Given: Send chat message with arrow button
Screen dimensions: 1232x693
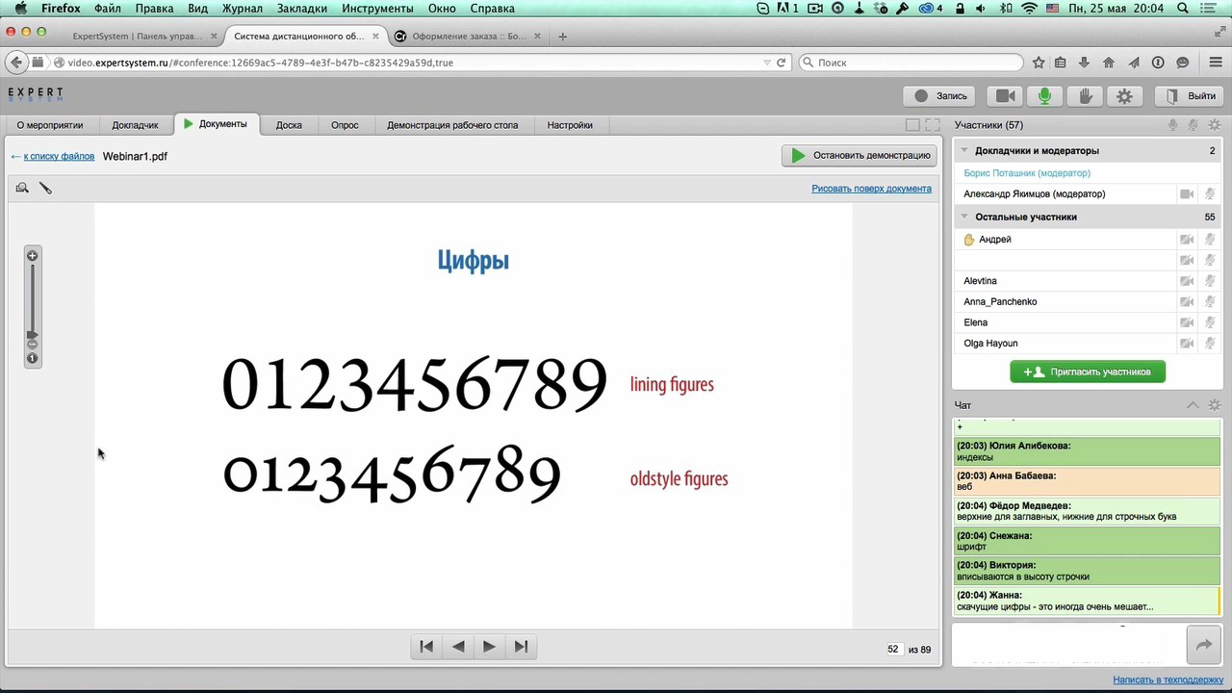Looking at the screenshot, I should click(1203, 646).
